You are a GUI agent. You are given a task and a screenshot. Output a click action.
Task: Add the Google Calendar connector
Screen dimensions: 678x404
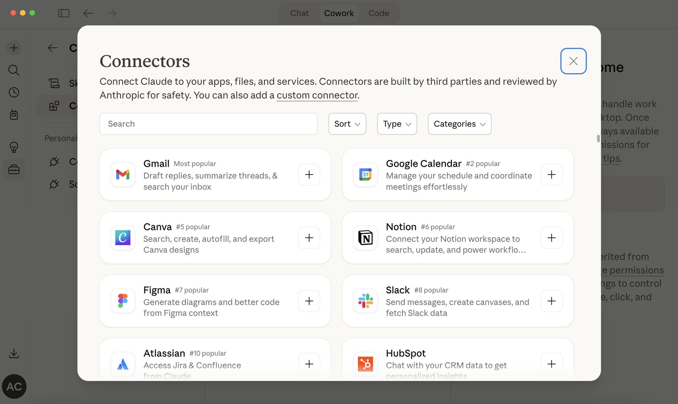[552, 175]
